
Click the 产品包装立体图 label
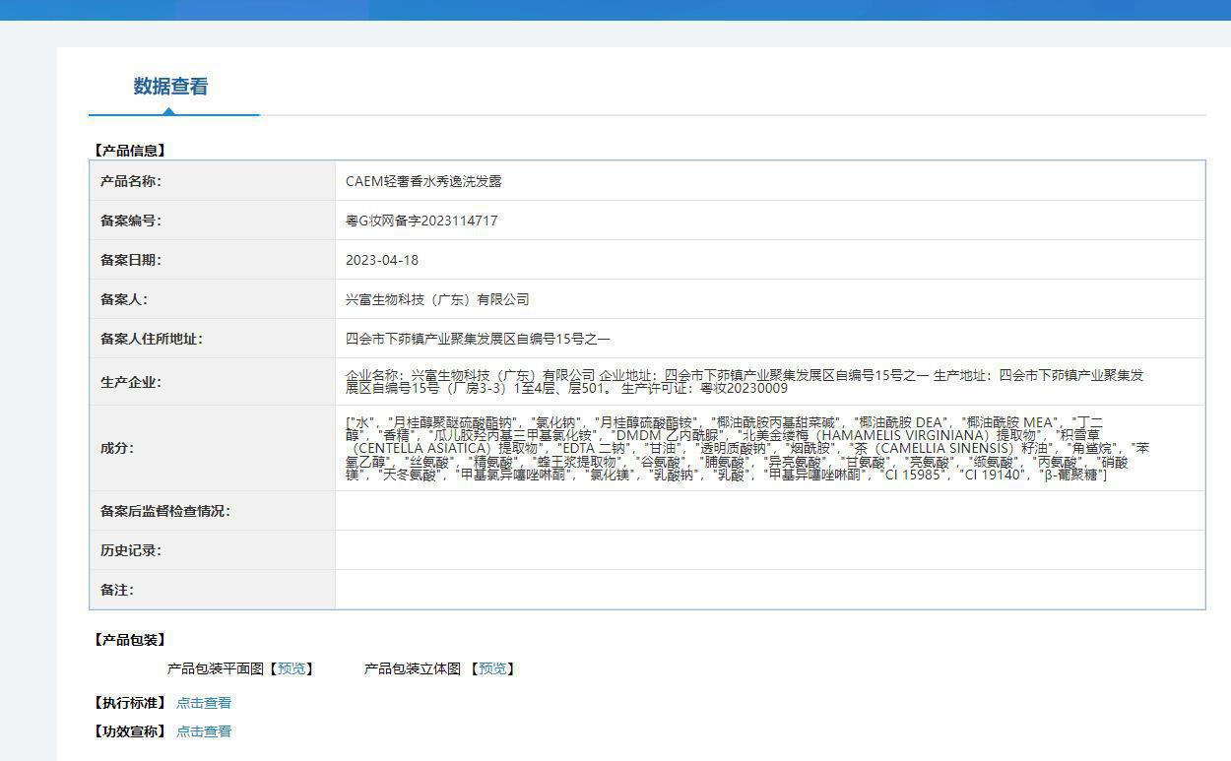pos(413,668)
